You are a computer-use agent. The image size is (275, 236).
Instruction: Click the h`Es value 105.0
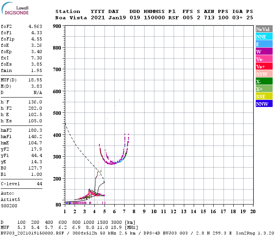point(35,121)
